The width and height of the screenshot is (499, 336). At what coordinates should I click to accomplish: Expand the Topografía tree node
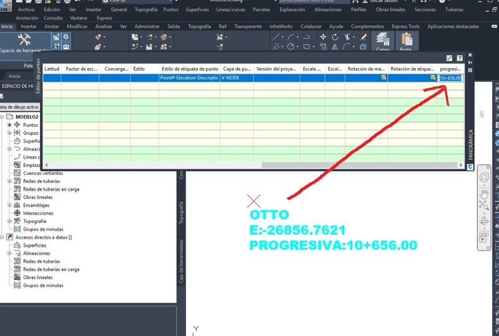click(9, 221)
